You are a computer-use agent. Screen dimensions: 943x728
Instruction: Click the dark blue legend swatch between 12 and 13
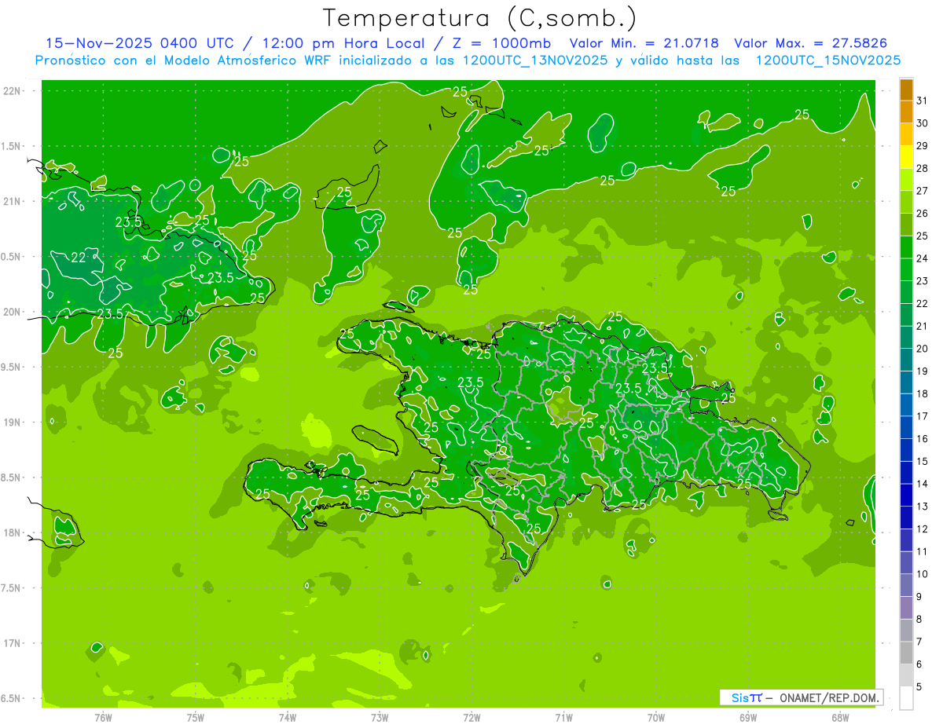click(906, 518)
